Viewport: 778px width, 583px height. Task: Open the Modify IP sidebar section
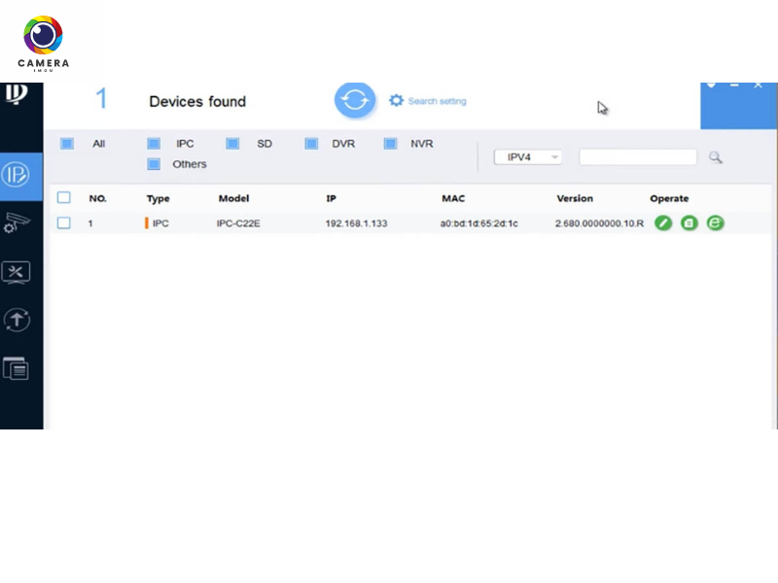20,175
